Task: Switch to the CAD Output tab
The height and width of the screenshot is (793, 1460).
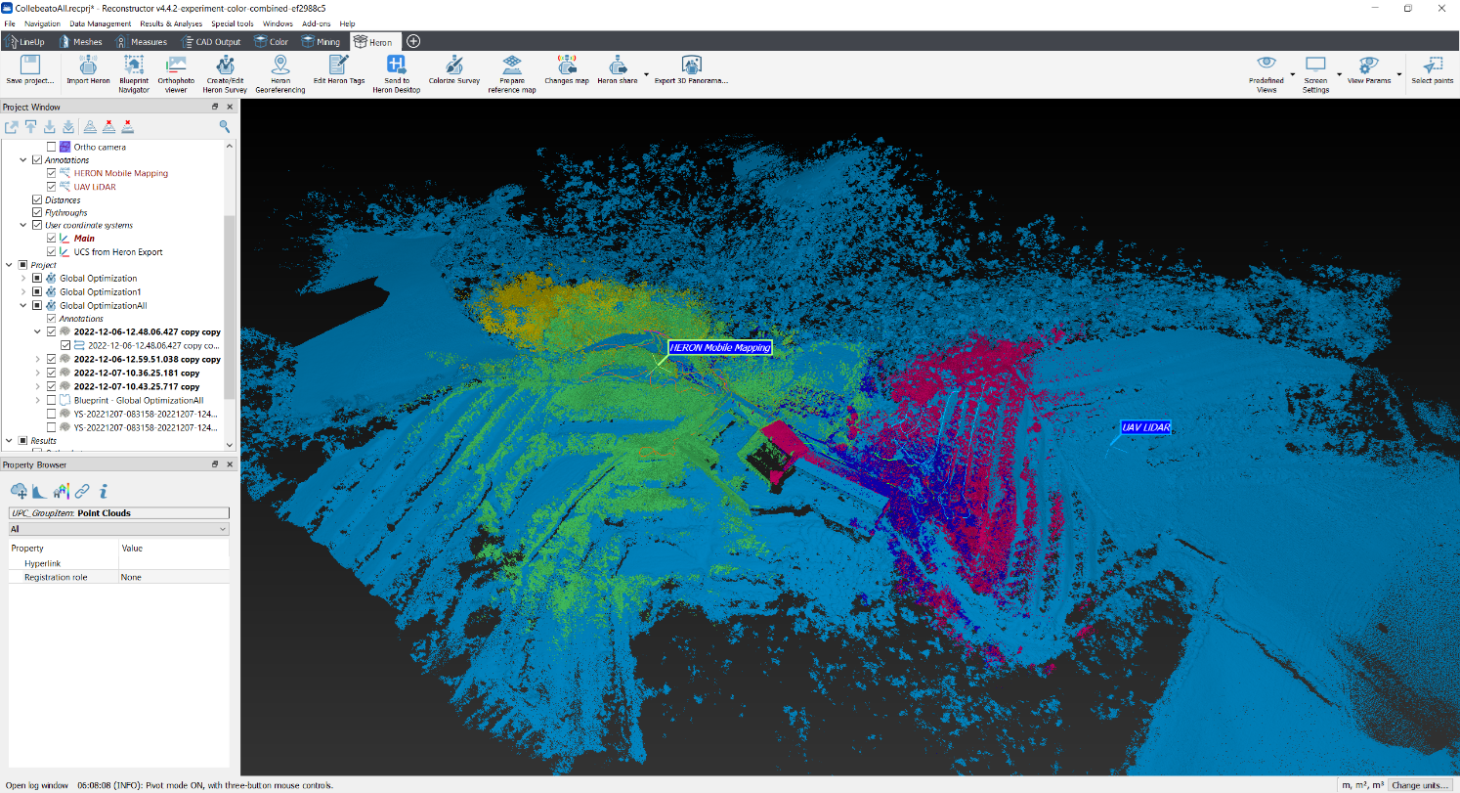Action: (x=210, y=42)
